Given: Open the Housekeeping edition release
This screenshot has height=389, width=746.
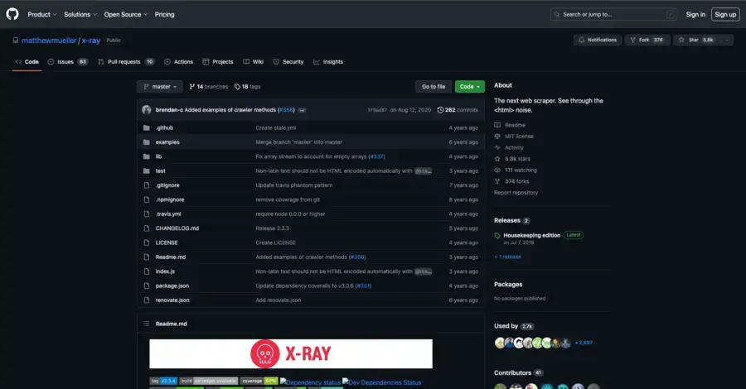Looking at the screenshot, I should tap(532, 235).
